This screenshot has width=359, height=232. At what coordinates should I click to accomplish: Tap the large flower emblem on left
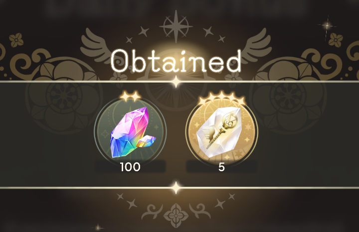click(64, 95)
